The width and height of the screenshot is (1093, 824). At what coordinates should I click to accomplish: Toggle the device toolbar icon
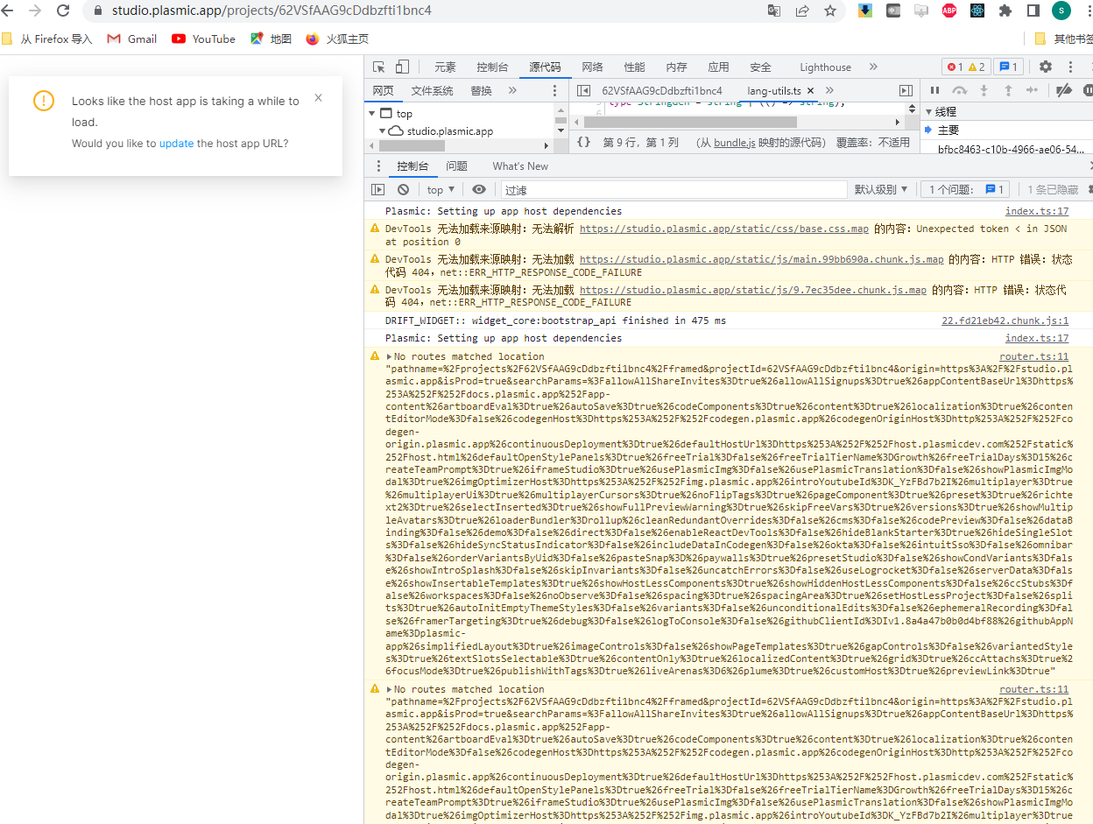tap(402, 67)
